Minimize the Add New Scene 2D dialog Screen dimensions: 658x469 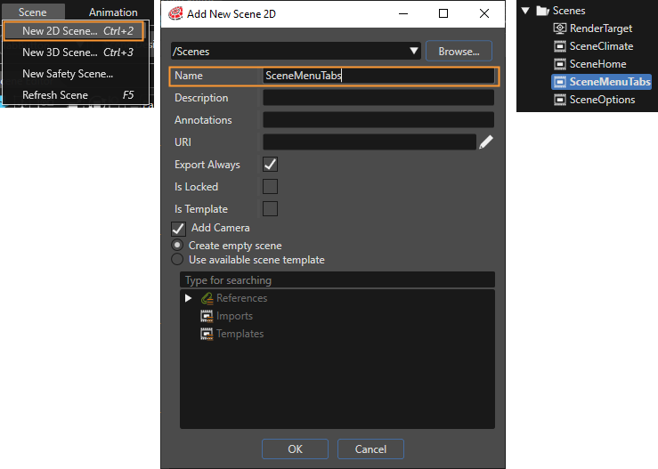(x=403, y=13)
